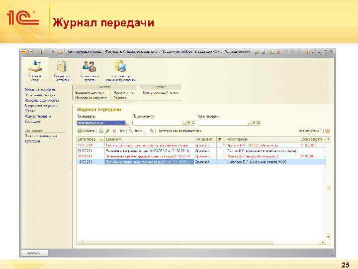Image resolution: width=358 pixels, height=269 pixels.
Task: Create a Входящий документ from Создать panel
Action: coord(89,93)
